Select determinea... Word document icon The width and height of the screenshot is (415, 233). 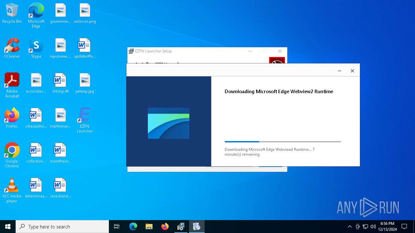(36, 188)
